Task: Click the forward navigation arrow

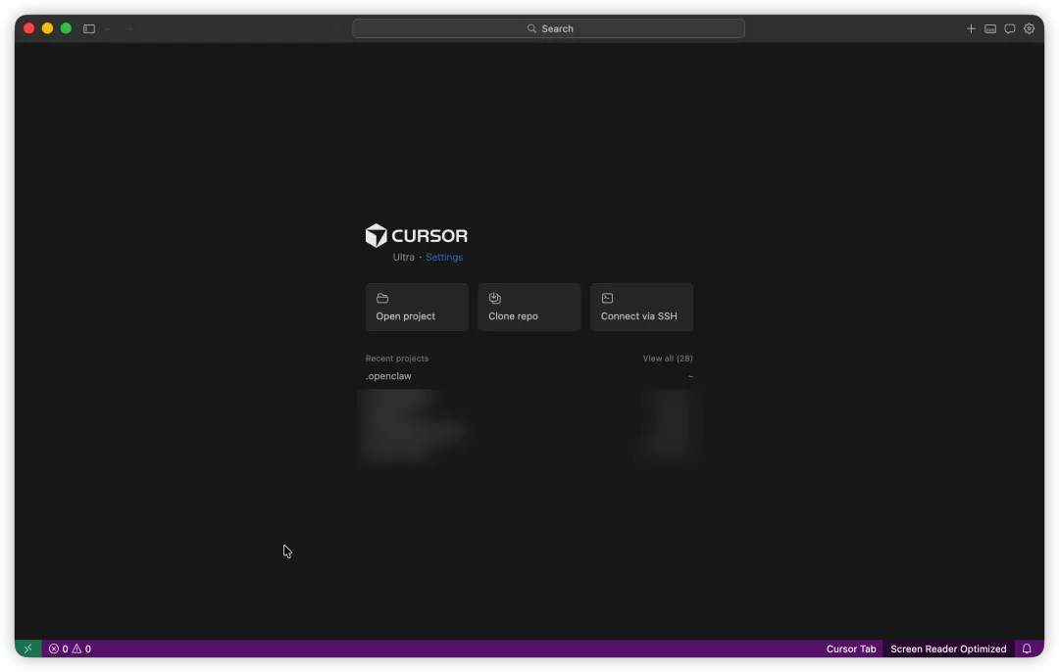Action: [x=128, y=28]
